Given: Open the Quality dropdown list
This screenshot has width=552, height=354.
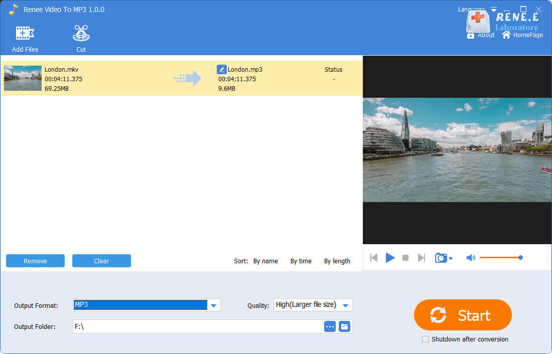Looking at the screenshot, I should click(345, 305).
